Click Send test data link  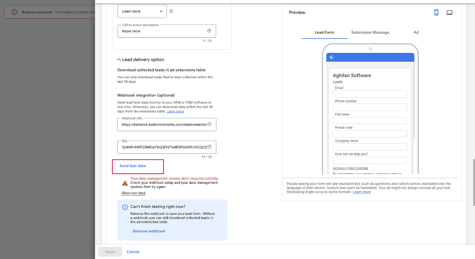[x=133, y=166]
